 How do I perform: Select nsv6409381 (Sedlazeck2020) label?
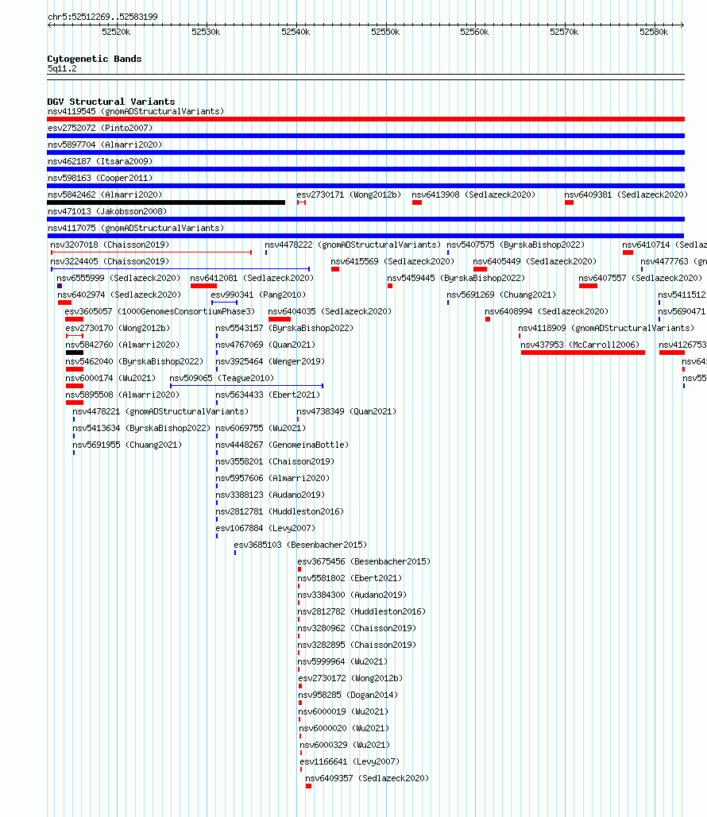click(x=626, y=195)
